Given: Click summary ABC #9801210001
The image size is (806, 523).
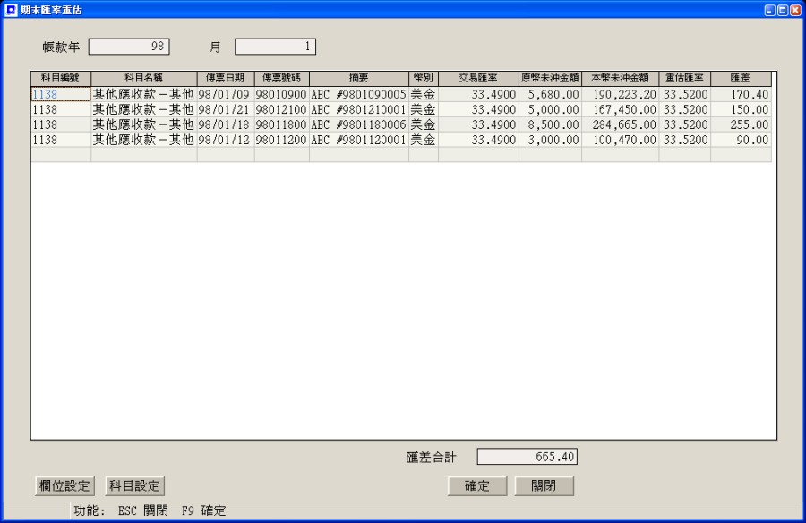Looking at the screenshot, I should click(x=359, y=109).
